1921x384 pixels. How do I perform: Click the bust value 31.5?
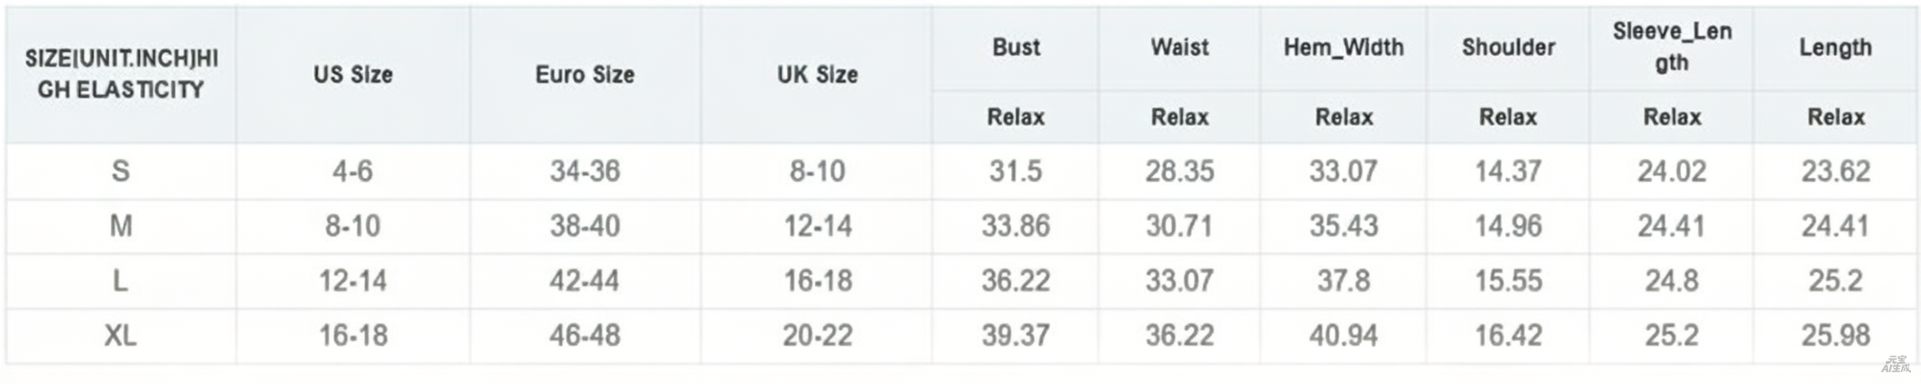(x=1016, y=171)
